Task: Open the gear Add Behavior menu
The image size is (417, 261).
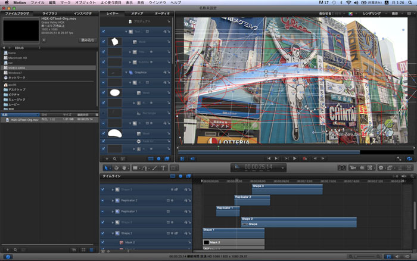Action: click(381, 168)
